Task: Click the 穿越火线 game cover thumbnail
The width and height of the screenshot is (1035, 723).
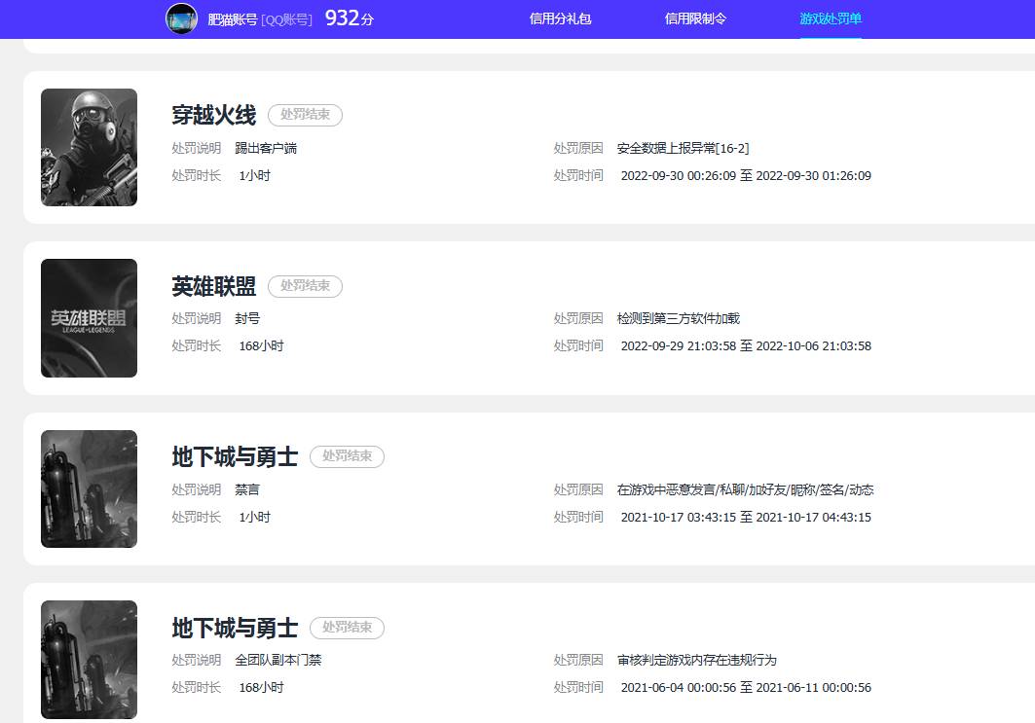Action: pyautogui.click(x=89, y=147)
